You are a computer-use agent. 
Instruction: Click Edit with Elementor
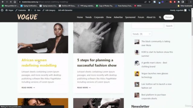click(65, 10)
